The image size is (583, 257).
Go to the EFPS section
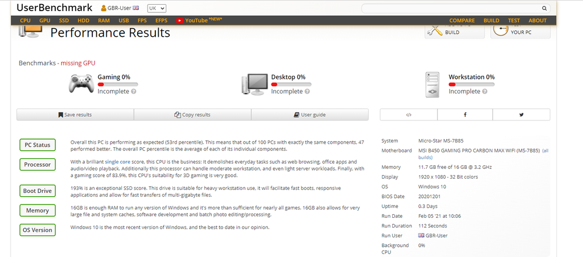click(x=162, y=20)
